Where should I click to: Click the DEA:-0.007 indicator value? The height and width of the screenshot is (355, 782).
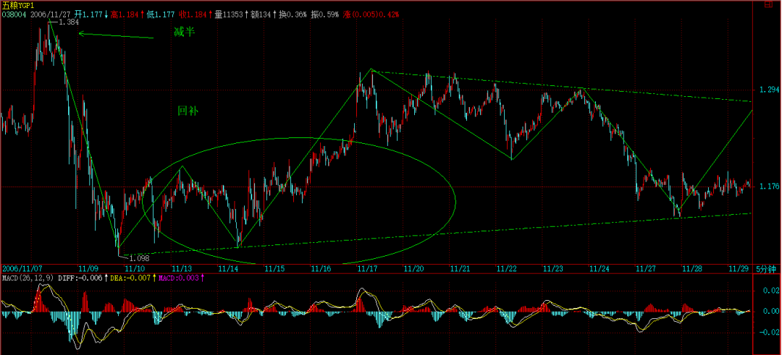131,277
